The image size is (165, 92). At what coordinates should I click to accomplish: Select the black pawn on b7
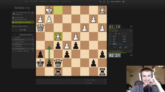[x=93, y=63]
